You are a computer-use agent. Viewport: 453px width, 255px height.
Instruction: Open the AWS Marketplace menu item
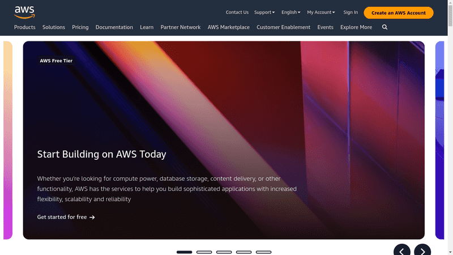coord(228,27)
